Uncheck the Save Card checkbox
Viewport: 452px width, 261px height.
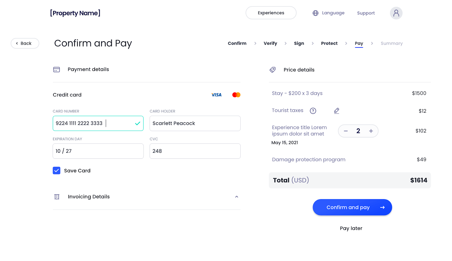pos(56,171)
